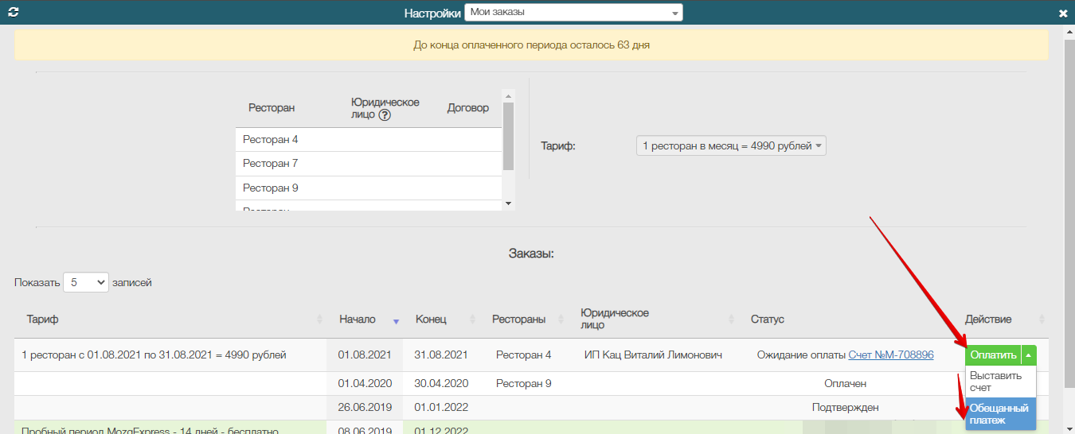Click Ресторан 9 in the orders table
Screen dimensions: 1075x434
(x=523, y=383)
